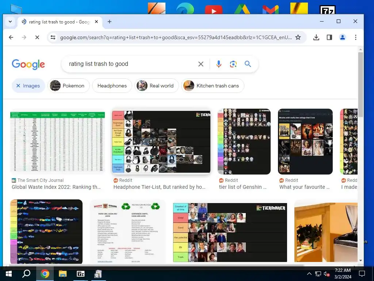This screenshot has height=281, width=374.
Task: Open network status tray icon
Action: tap(318, 274)
